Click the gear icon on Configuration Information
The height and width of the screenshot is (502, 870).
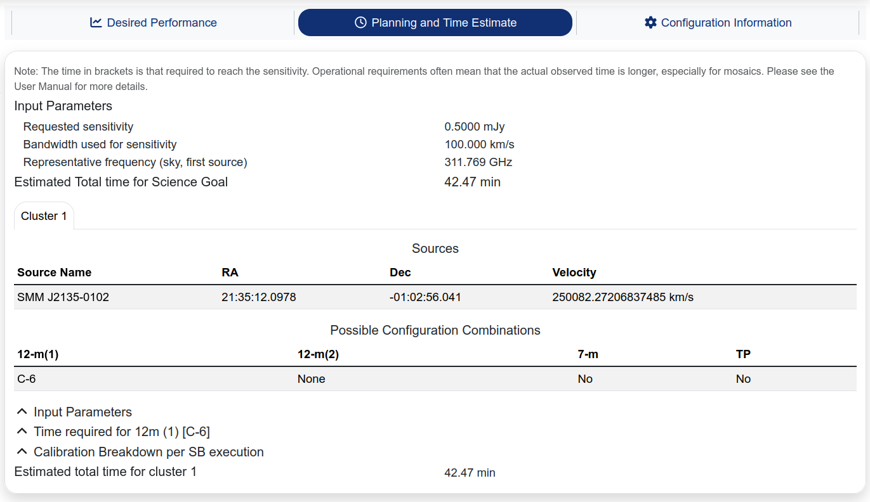[x=650, y=23]
